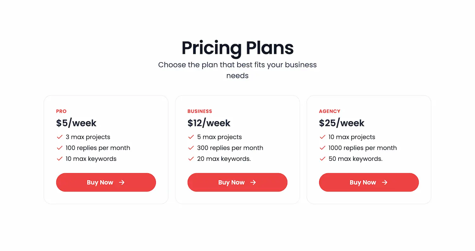The width and height of the screenshot is (475, 251).
Task: Click the arrow icon in Pro's Buy Now button
Action: pyautogui.click(x=122, y=182)
